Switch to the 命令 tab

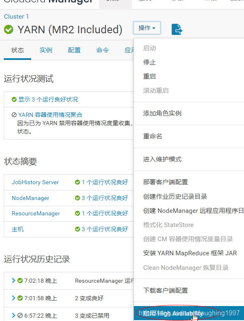[102, 50]
